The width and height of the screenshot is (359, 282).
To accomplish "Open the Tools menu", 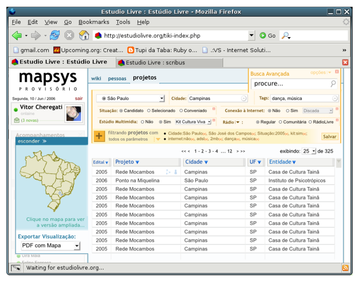I will coord(123,22).
